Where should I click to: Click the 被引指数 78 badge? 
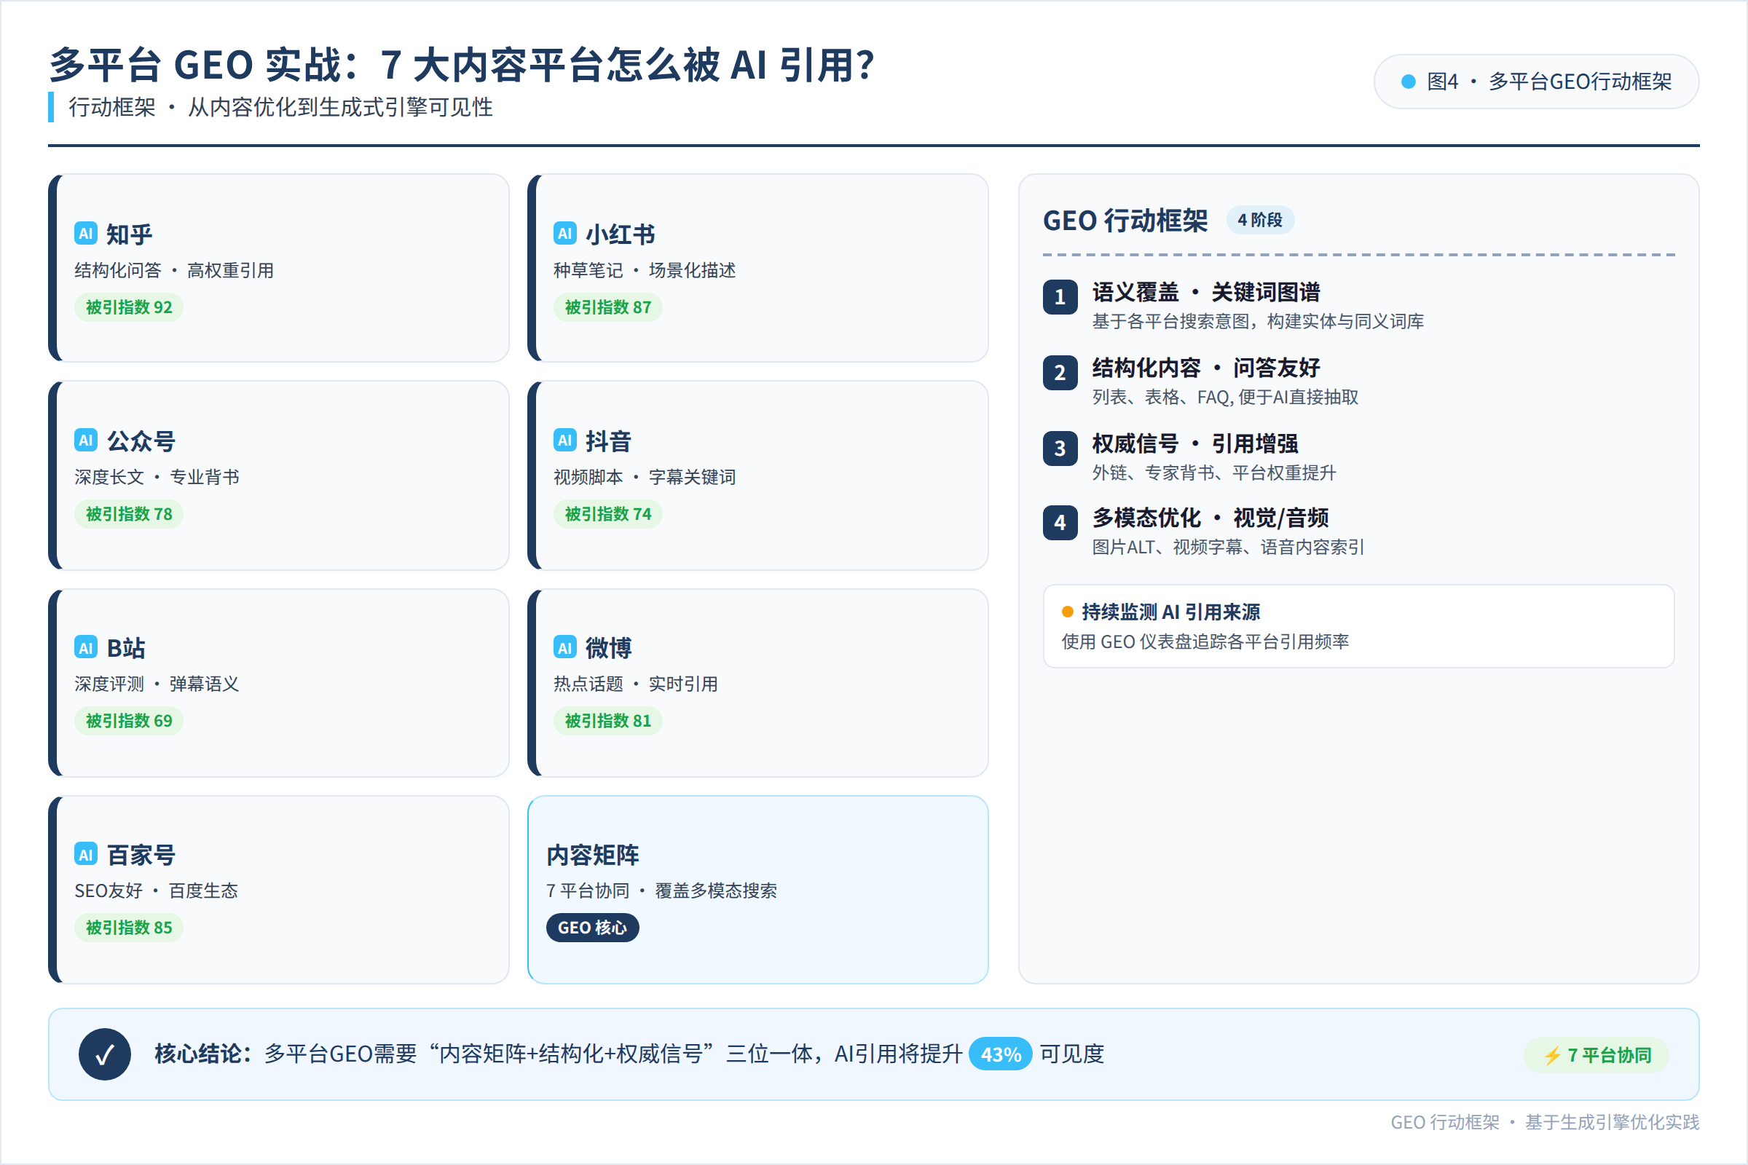click(x=129, y=513)
